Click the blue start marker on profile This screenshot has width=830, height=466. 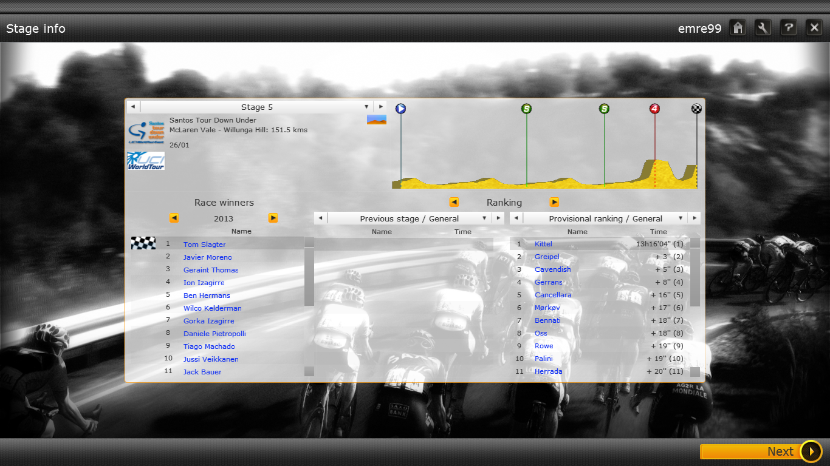400,109
